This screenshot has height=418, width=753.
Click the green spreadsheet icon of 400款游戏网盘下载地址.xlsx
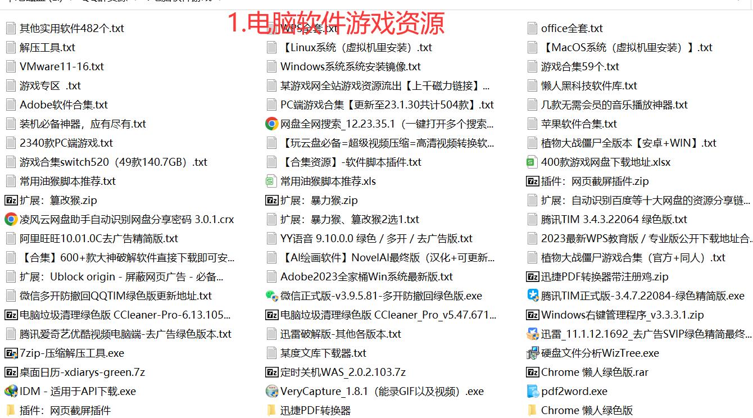point(532,162)
